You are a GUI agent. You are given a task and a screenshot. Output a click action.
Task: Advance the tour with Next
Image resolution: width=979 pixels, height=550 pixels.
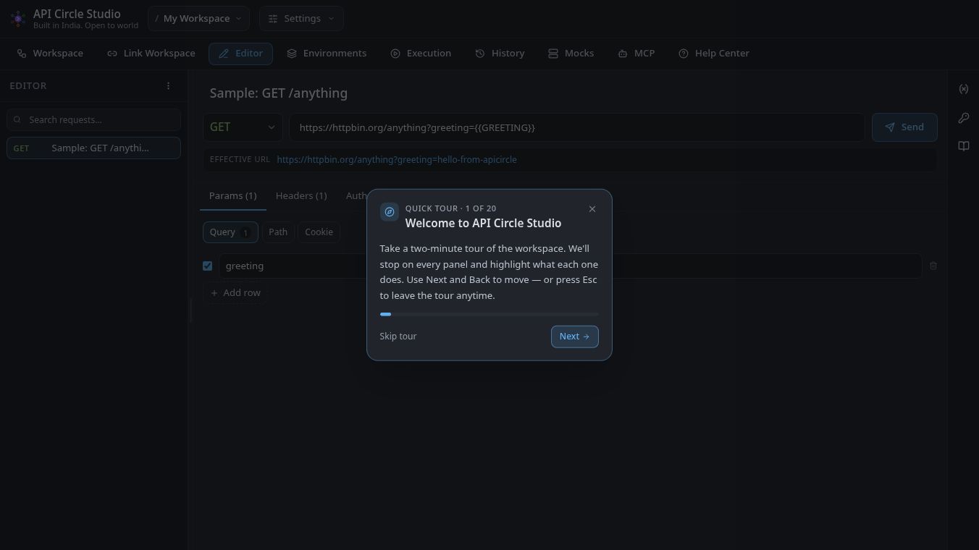coord(575,337)
